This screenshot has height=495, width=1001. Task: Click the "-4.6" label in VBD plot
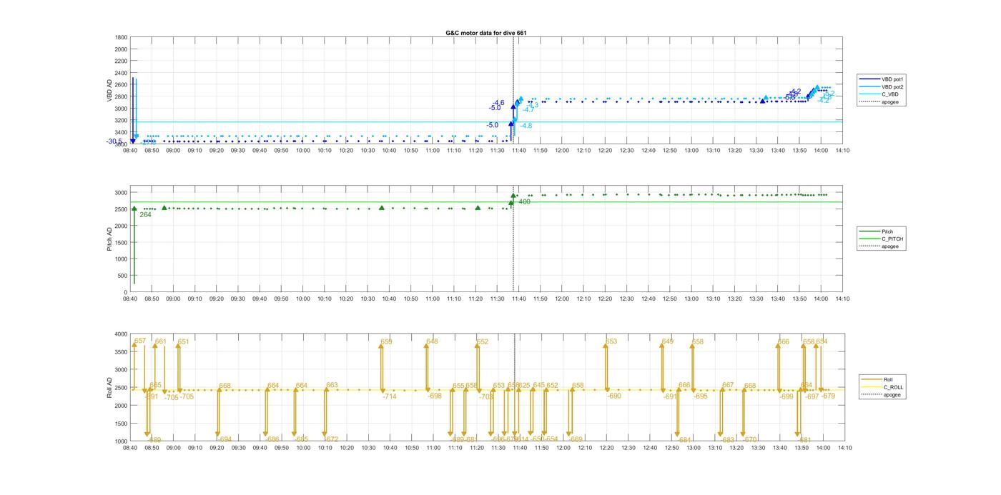[x=498, y=103]
